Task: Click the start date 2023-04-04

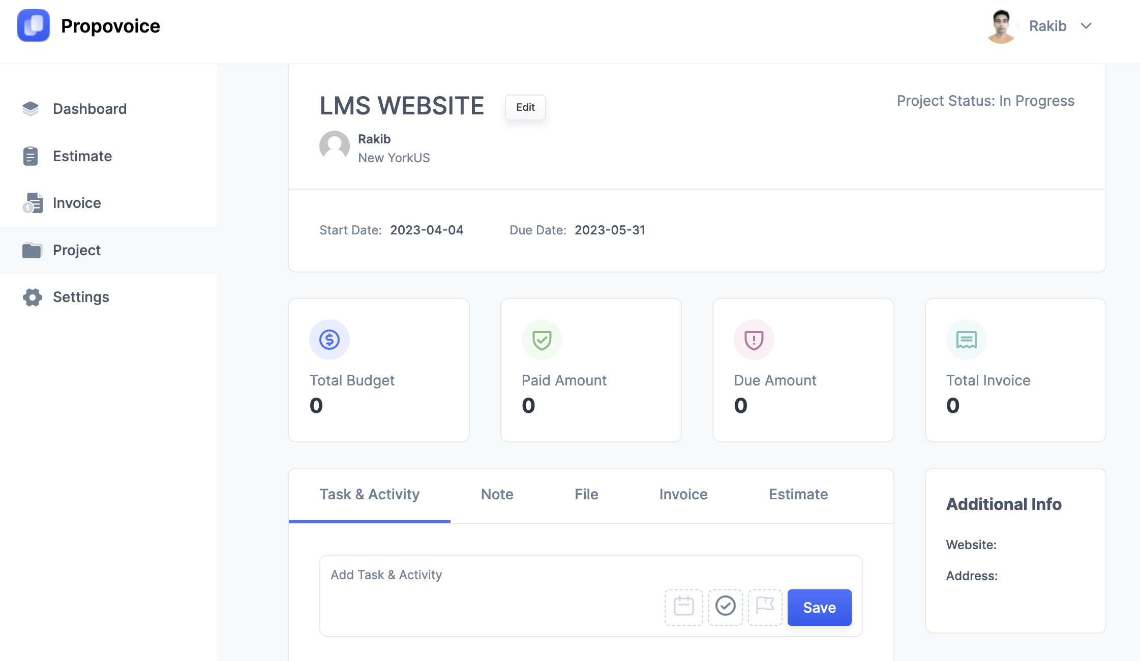Action: coord(427,230)
